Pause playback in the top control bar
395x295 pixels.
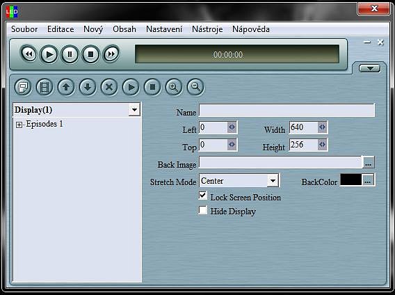click(70, 54)
